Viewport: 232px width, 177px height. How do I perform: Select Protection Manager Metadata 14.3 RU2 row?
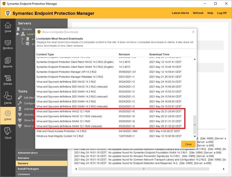[114, 77]
